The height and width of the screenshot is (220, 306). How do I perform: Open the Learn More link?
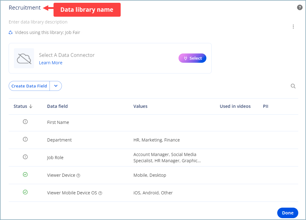coord(50,62)
